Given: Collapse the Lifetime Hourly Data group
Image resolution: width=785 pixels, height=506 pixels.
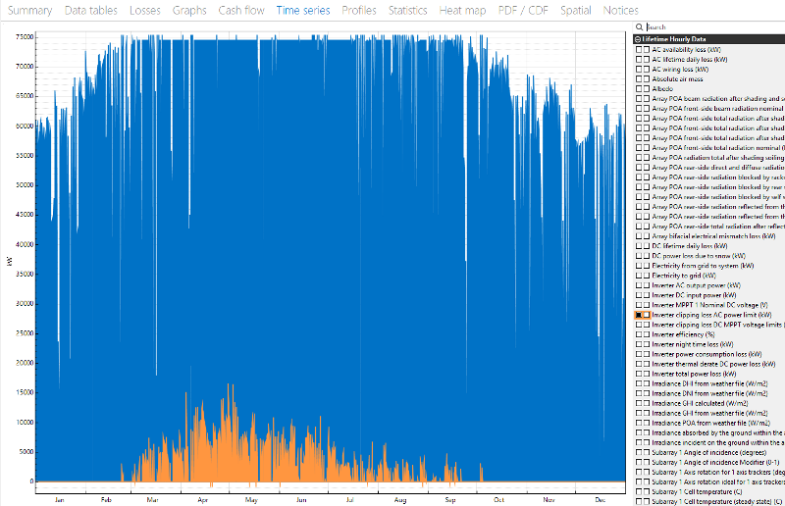Looking at the screenshot, I should (637, 38).
